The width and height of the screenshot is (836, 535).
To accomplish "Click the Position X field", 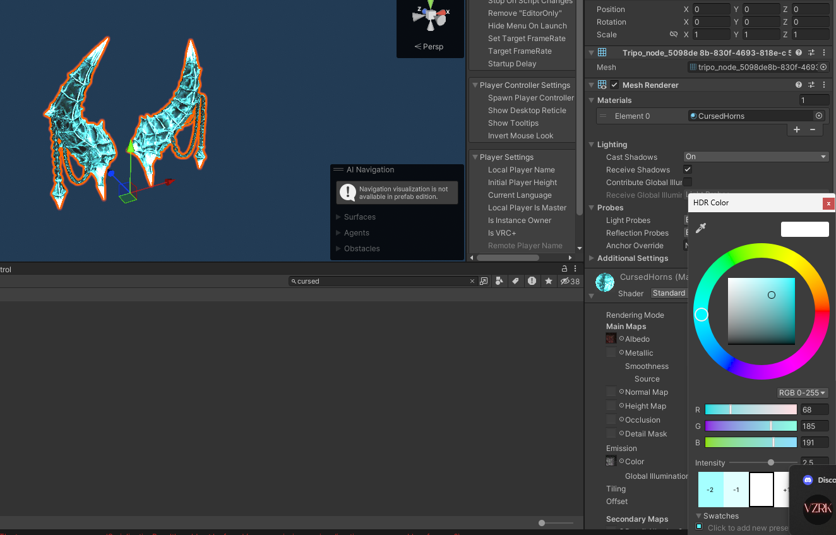I will [x=712, y=9].
